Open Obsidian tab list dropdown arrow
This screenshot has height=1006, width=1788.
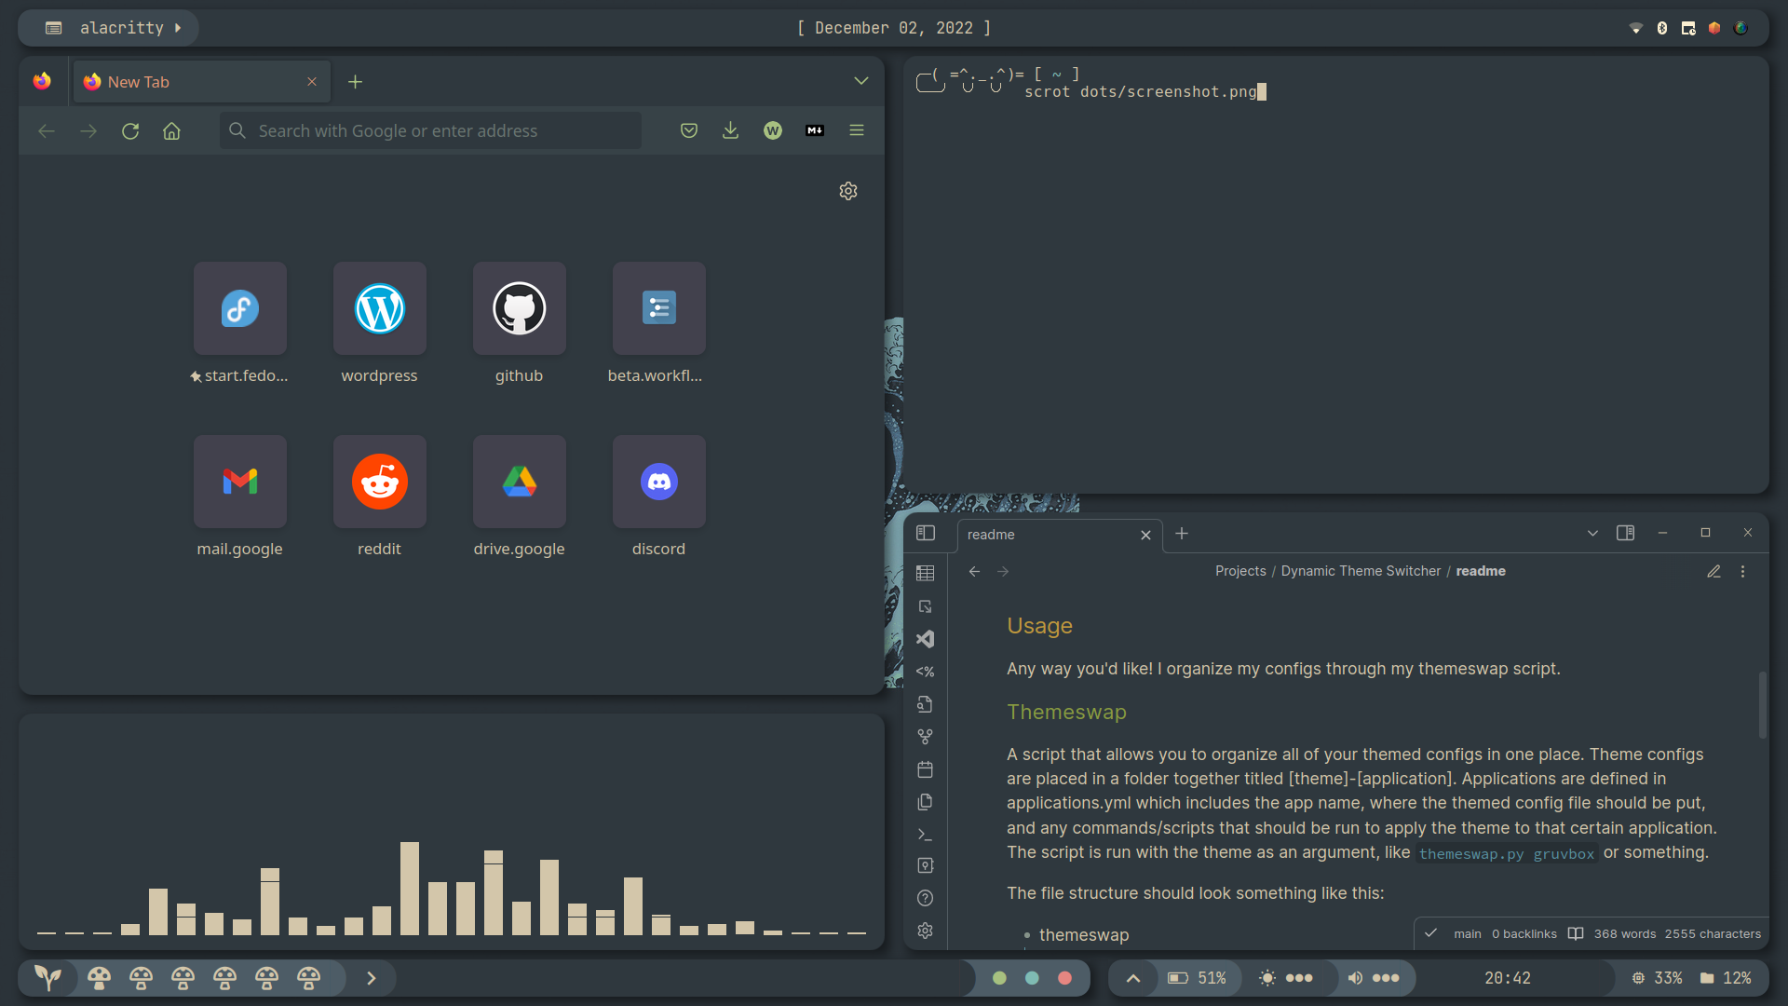point(1592,533)
